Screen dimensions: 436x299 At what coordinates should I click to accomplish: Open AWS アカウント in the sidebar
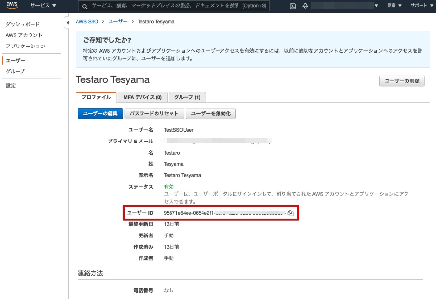tap(24, 35)
